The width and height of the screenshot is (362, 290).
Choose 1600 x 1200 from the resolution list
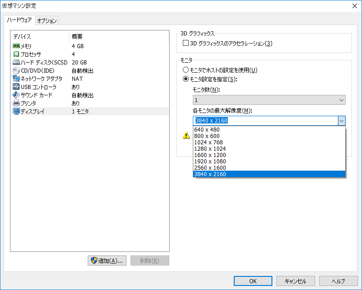[x=269, y=155]
